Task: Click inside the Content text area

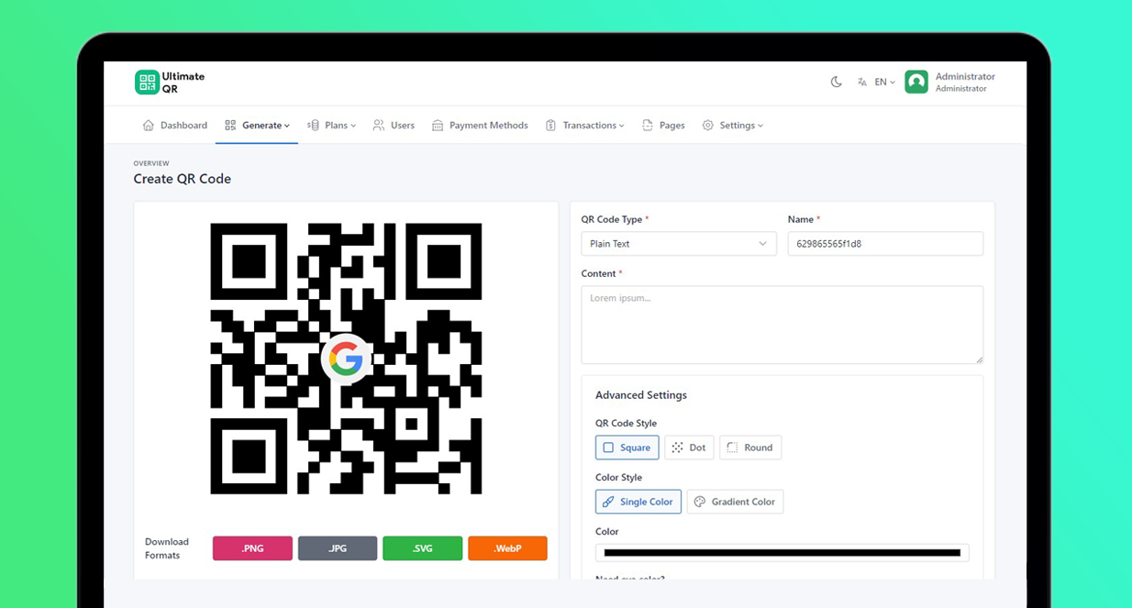Action: (782, 324)
